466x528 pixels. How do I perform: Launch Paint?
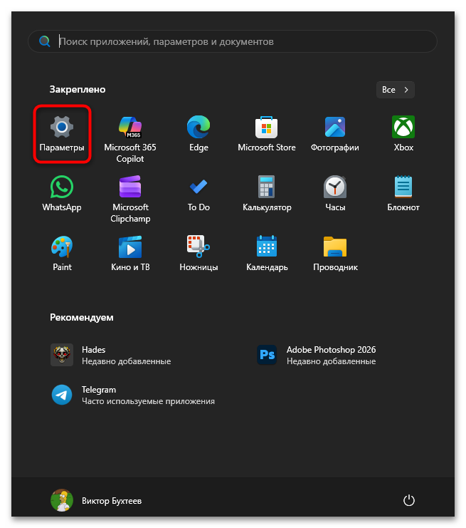click(x=62, y=254)
